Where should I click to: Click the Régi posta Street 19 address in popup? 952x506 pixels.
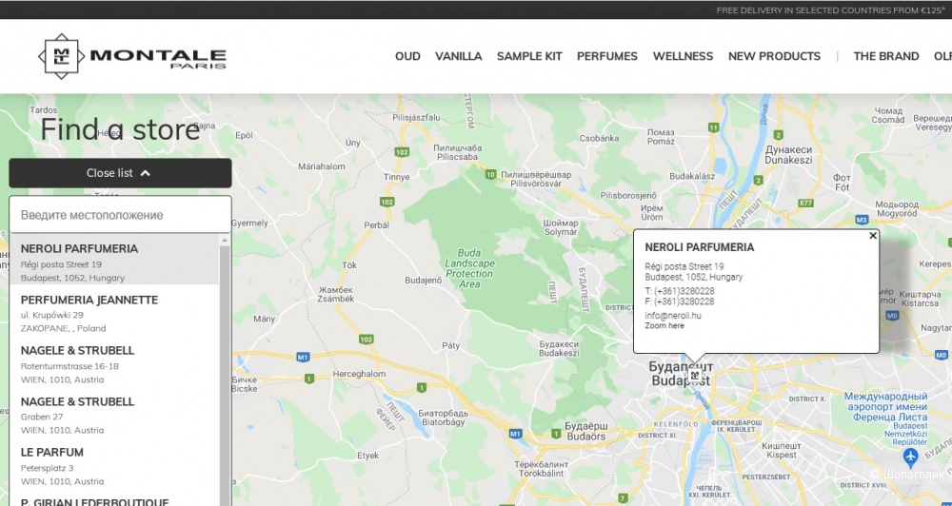[x=684, y=266]
